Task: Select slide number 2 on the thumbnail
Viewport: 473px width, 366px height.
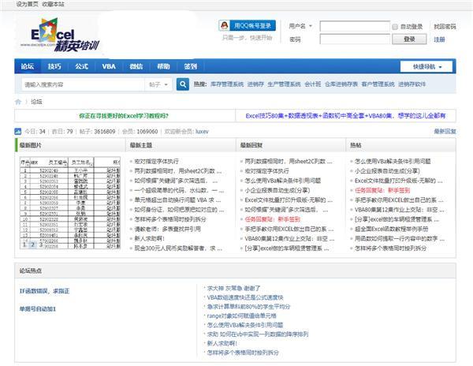Action: click(x=33, y=245)
